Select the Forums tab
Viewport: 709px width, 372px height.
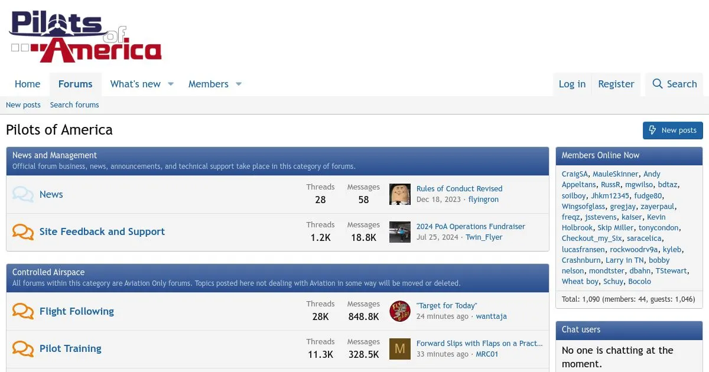tap(76, 84)
